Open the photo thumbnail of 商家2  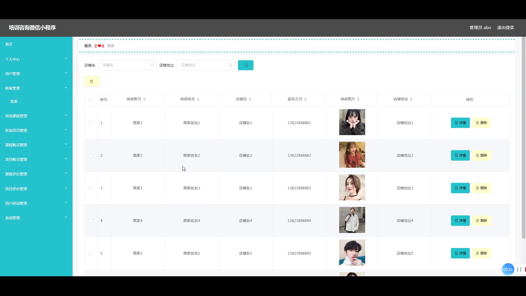352,155
